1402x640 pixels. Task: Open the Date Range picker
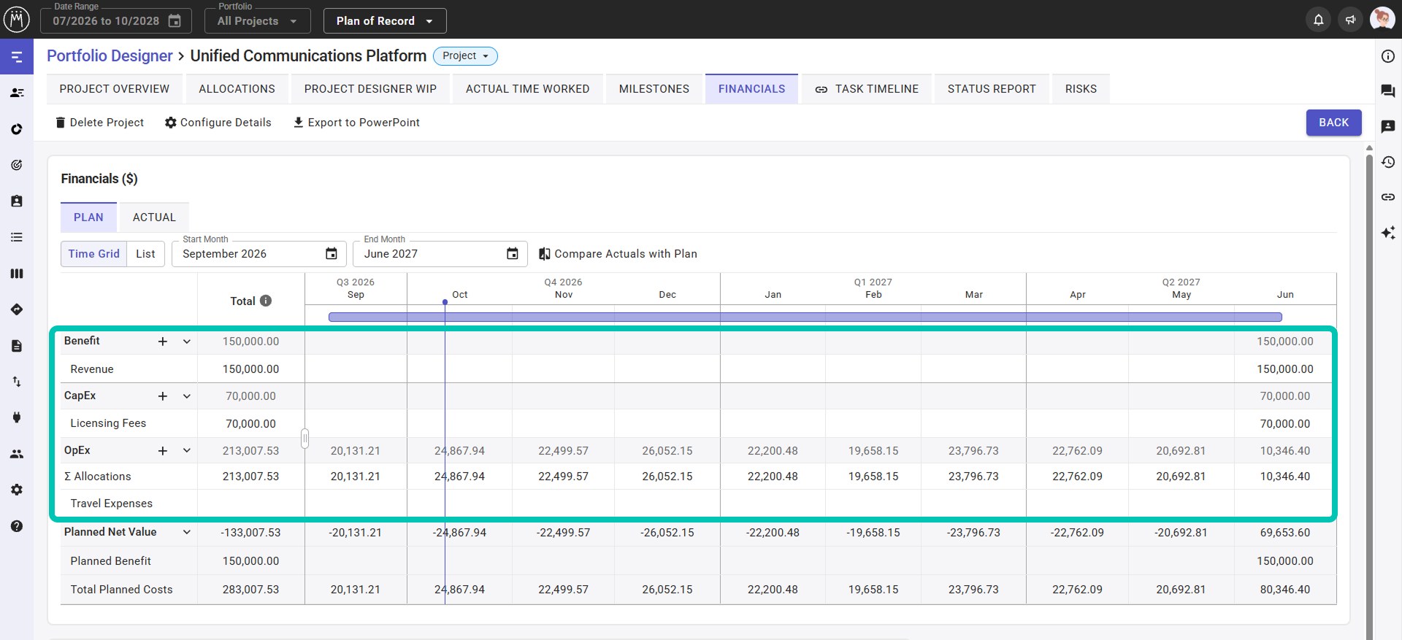click(116, 21)
